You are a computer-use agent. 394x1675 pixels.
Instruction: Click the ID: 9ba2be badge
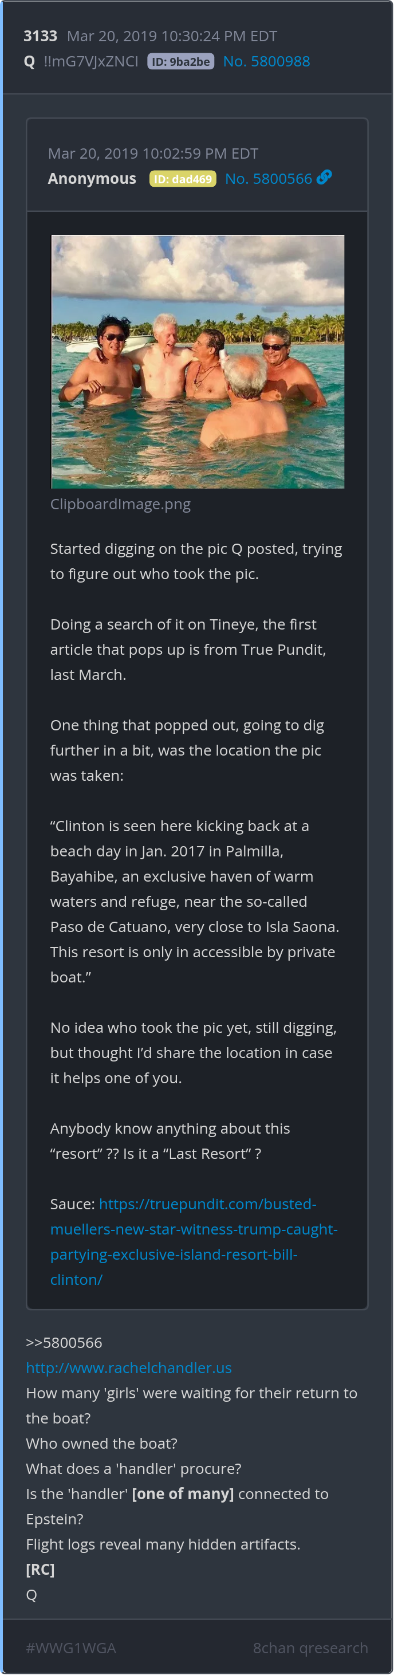click(181, 62)
